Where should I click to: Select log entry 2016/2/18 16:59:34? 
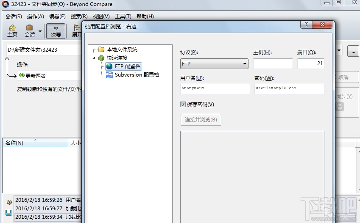[x=48, y=217]
